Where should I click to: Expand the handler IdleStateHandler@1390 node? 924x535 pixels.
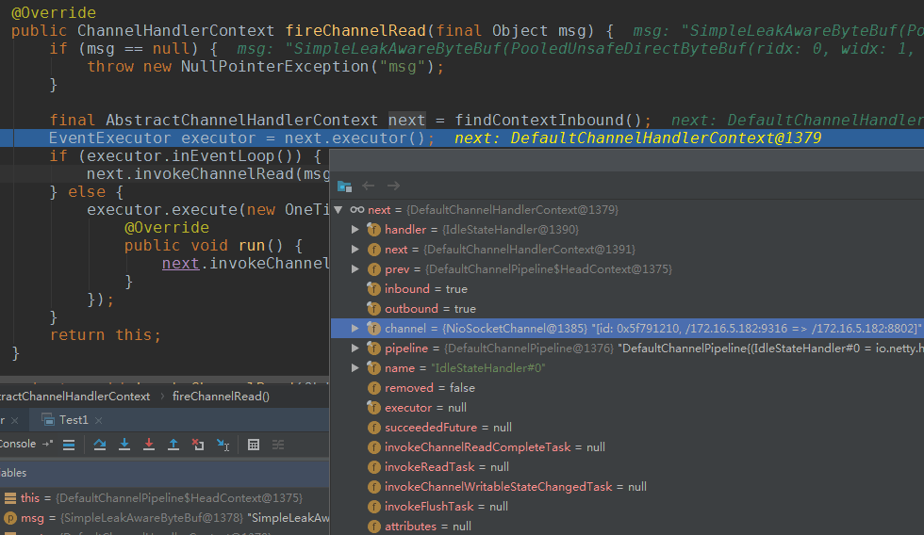click(355, 230)
